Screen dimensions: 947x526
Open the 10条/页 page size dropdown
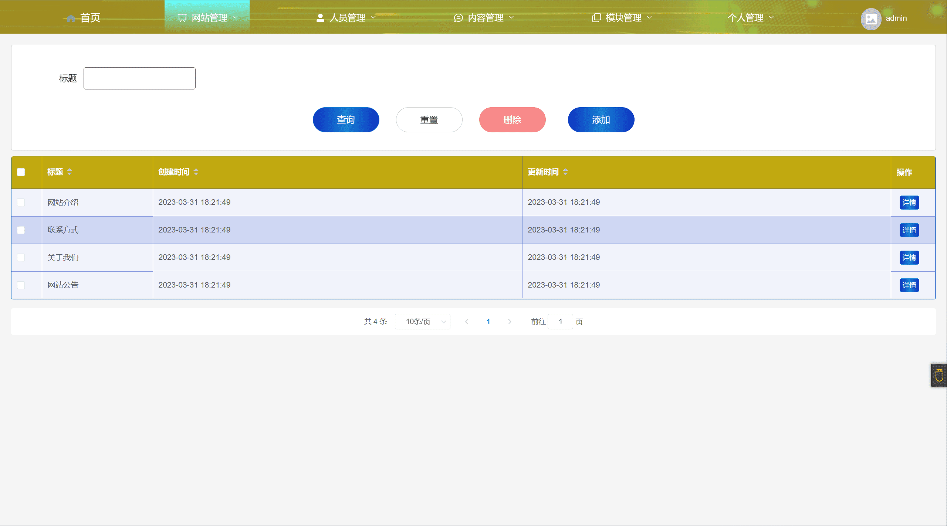422,322
